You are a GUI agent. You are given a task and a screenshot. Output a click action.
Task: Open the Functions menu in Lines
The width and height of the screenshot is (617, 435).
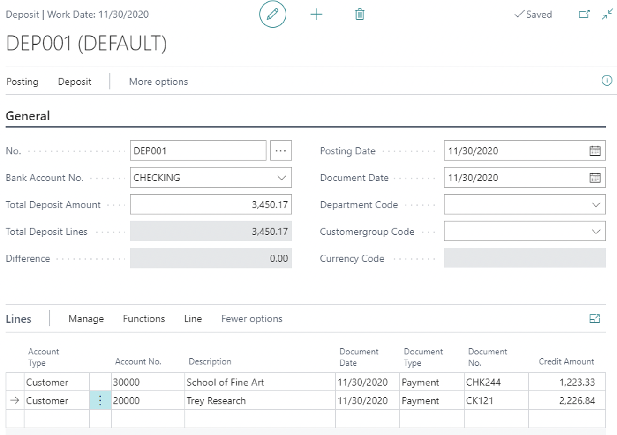click(143, 318)
